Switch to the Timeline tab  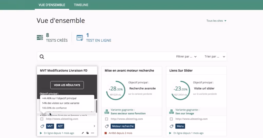click(81, 5)
